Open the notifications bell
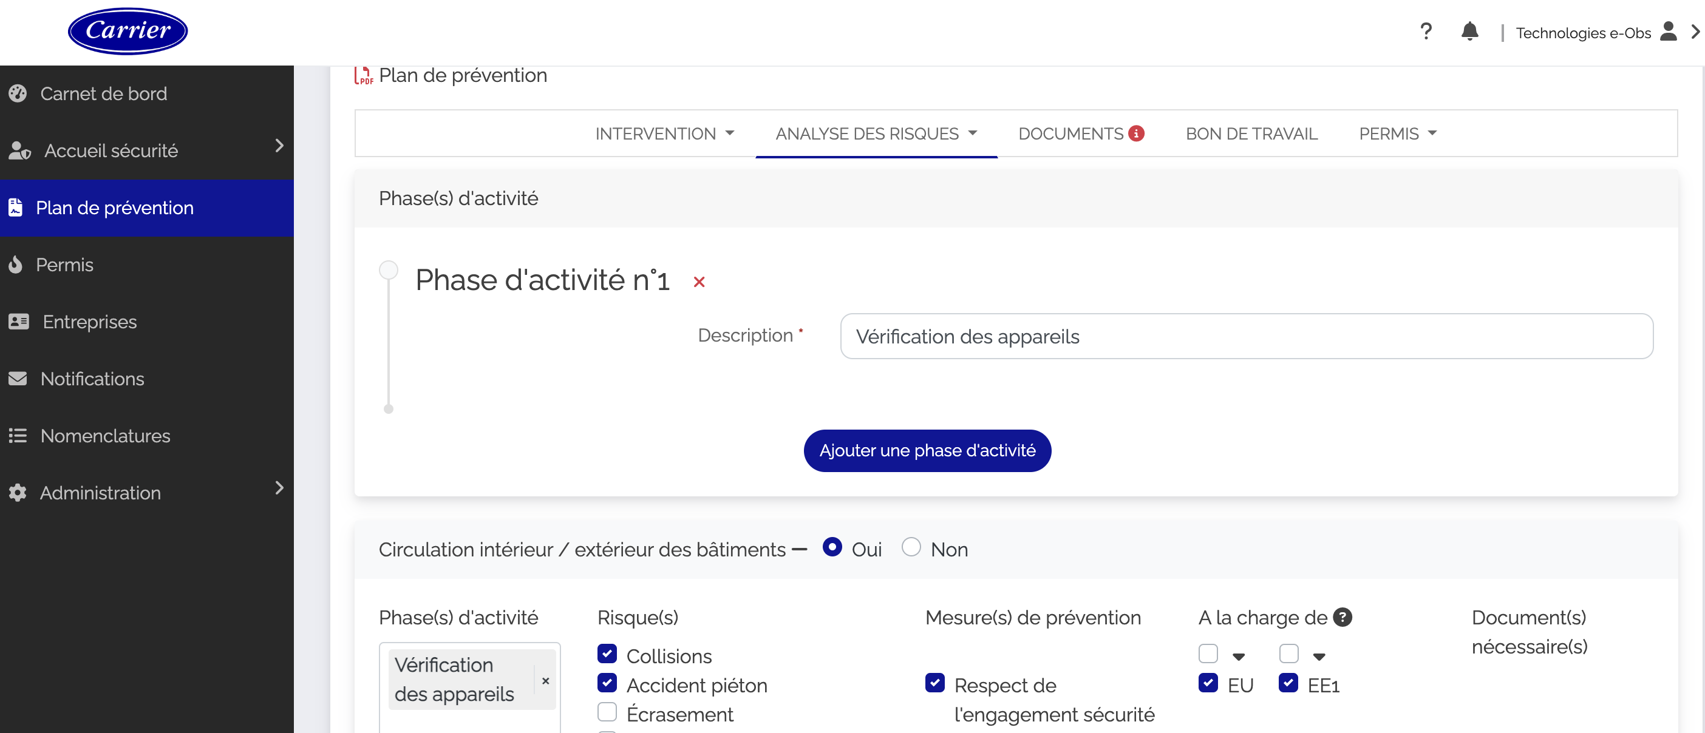1705x733 pixels. tap(1469, 31)
